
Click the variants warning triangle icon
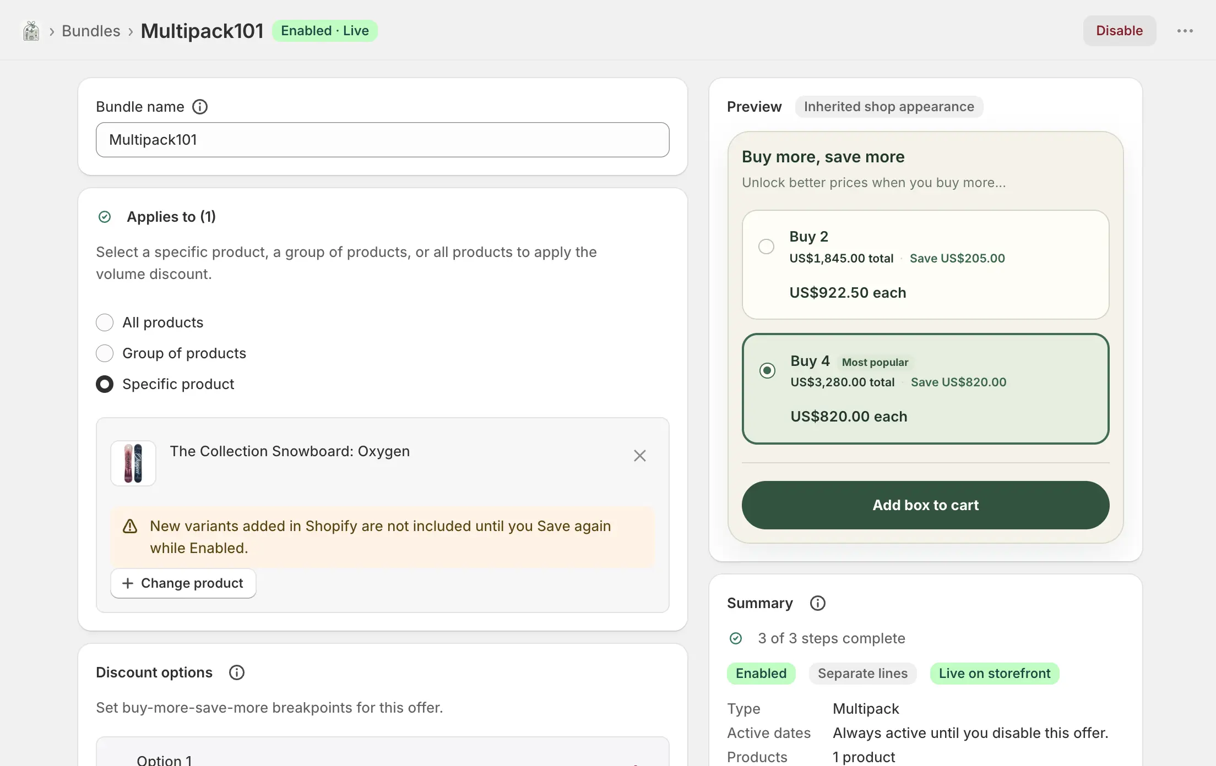(x=130, y=526)
